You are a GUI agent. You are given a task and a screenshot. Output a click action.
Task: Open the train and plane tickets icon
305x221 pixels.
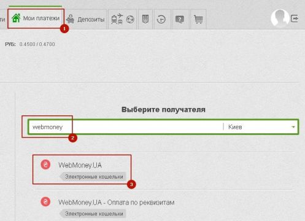pyautogui.click(x=117, y=19)
